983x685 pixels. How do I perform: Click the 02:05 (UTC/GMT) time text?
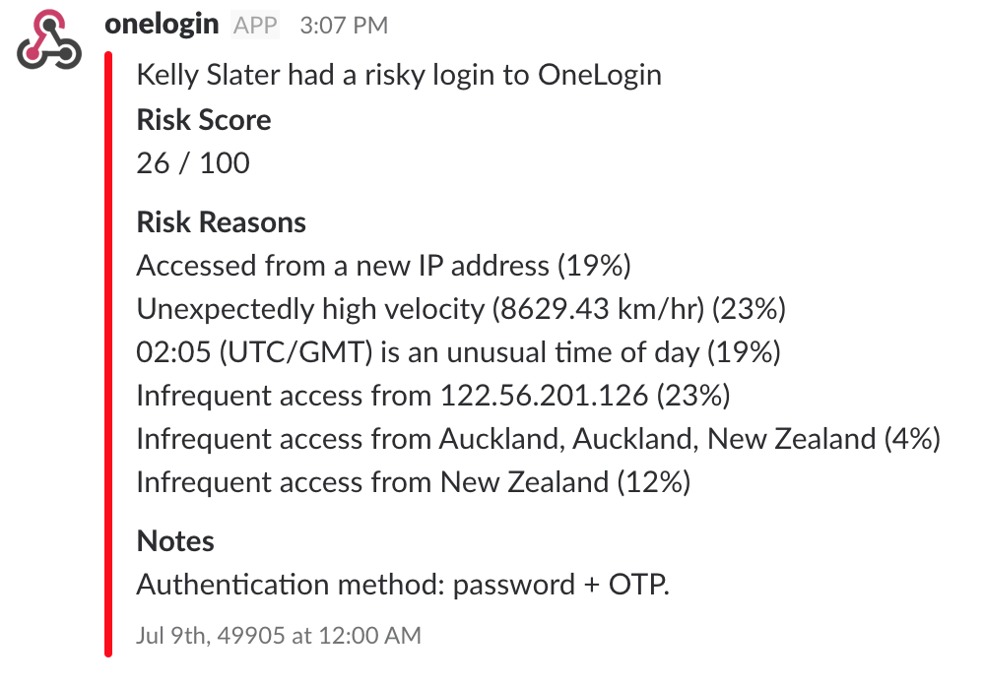pyautogui.click(x=254, y=352)
